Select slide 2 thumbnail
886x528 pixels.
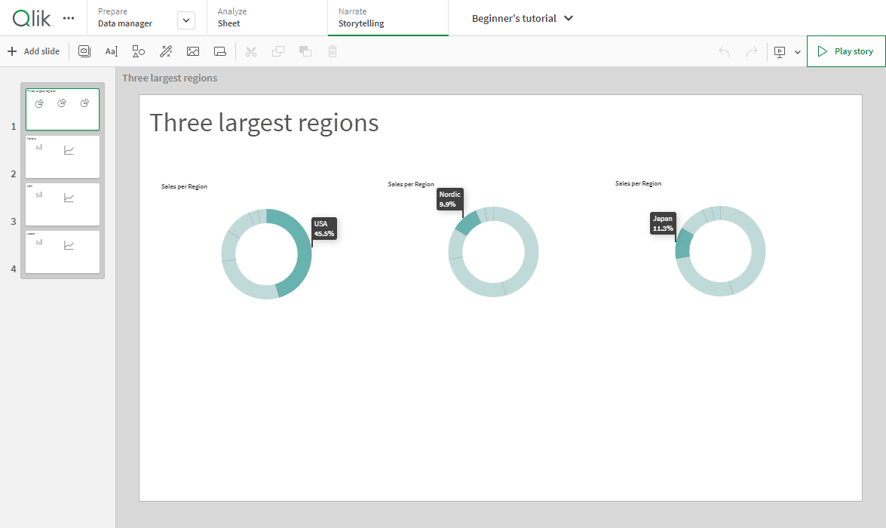[x=63, y=157]
